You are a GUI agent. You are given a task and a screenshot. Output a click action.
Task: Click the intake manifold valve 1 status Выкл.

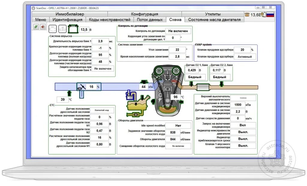tap(243, 146)
